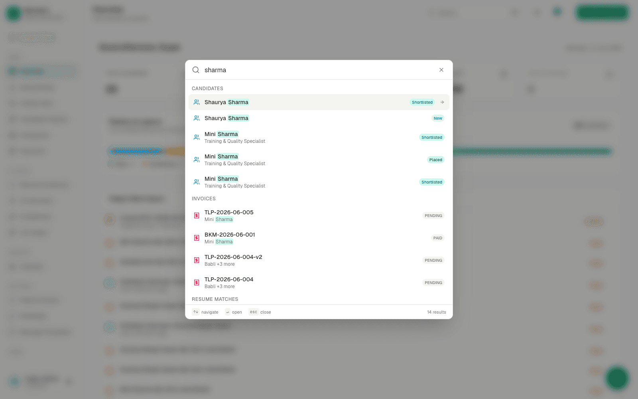Screen dimensions: 638x399
Task: Click the invoice icon beside BKM-2026-06-001
Action: click(x=197, y=238)
